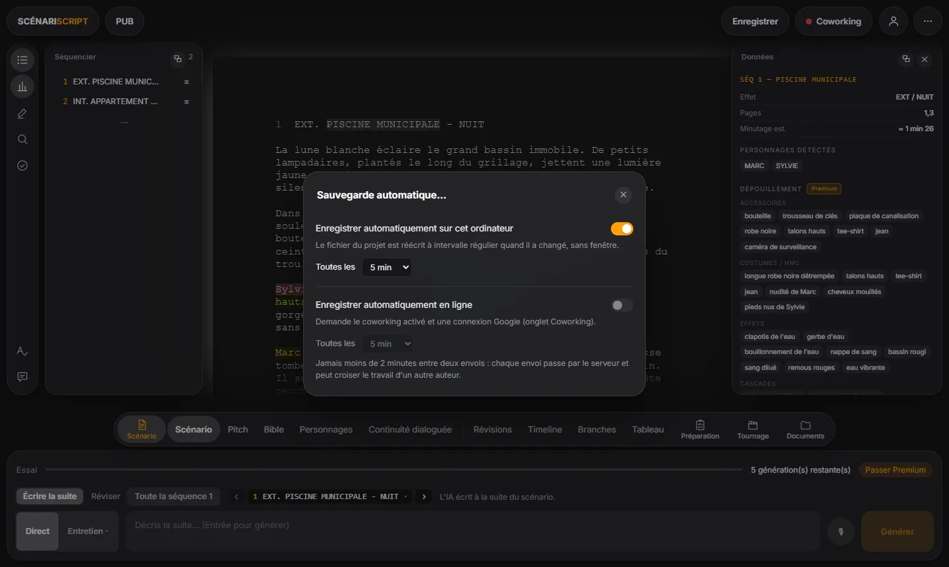
Task: Go to the previous sequence with left chevron
Action: pyautogui.click(x=236, y=496)
